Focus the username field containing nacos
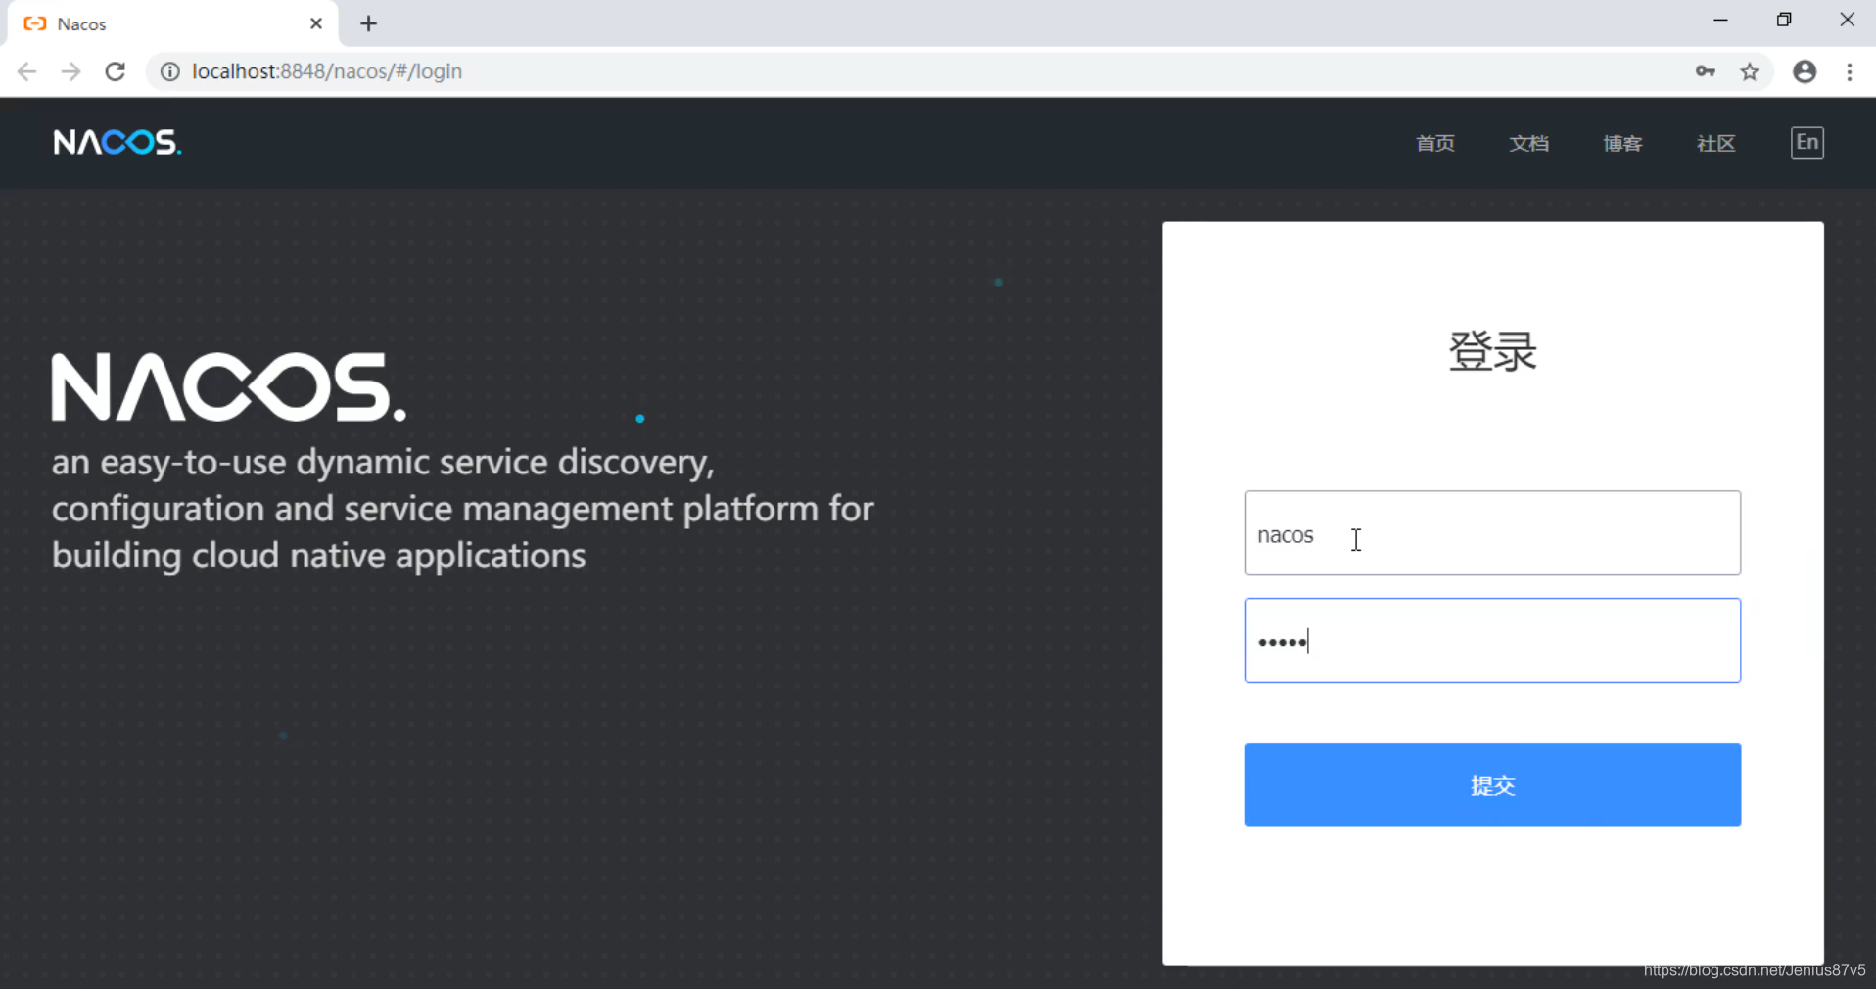This screenshot has width=1876, height=989. (1492, 533)
